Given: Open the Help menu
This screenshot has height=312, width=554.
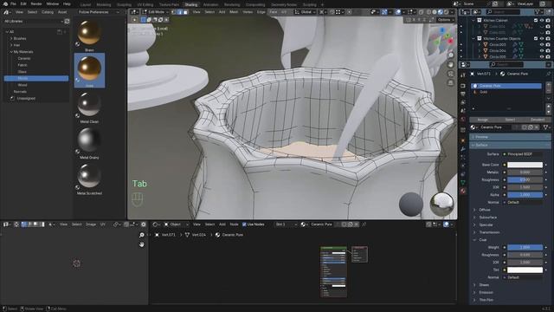Looking at the screenshot, I should tap(67, 3).
